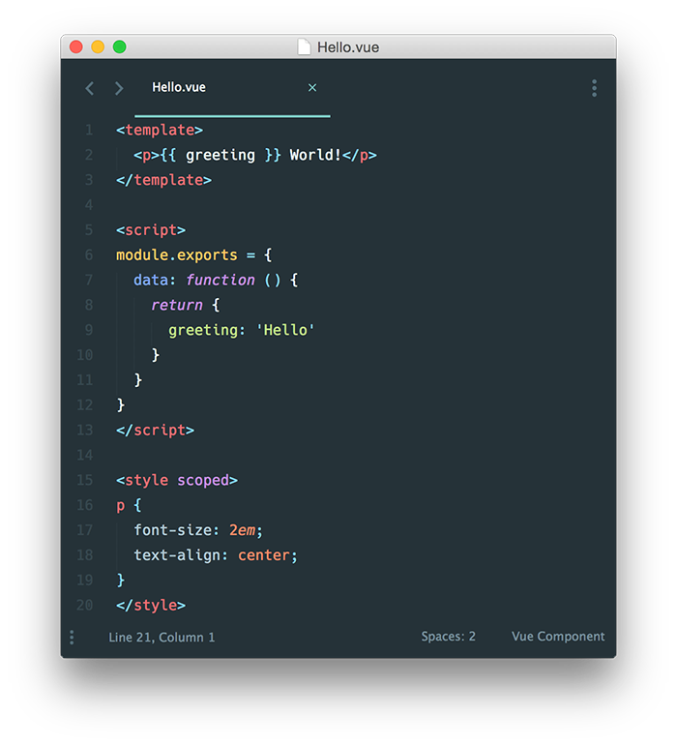Click the 'p' selector on line 16
Viewport: 677px width, 745px height.
click(x=121, y=505)
